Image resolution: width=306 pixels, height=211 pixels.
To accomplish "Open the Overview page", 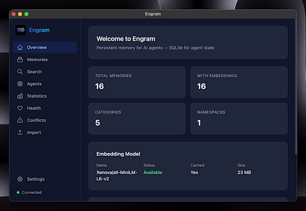I will (45, 47).
